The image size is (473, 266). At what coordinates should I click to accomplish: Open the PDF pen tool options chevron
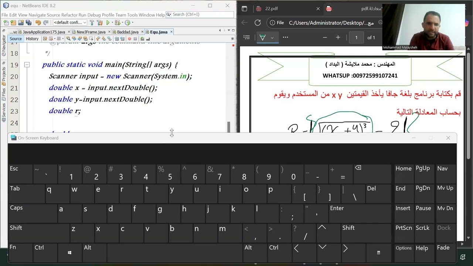click(272, 37)
